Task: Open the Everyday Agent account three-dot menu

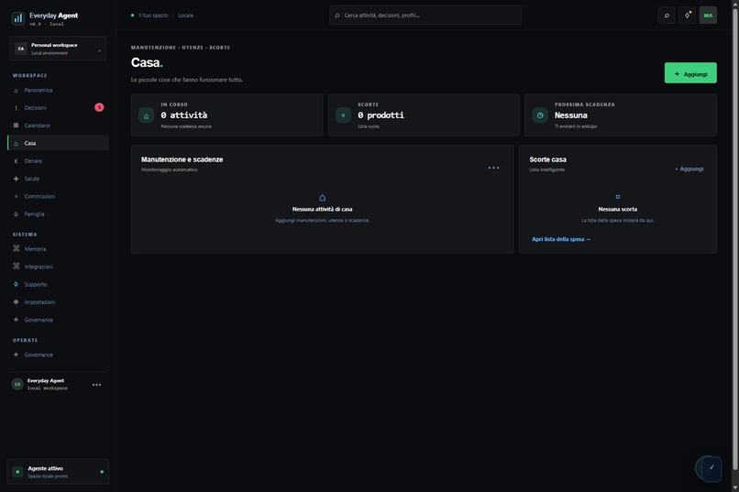Action: [x=96, y=385]
